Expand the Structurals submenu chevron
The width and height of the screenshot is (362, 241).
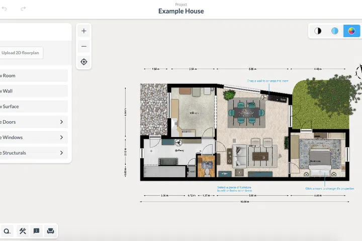pos(61,153)
